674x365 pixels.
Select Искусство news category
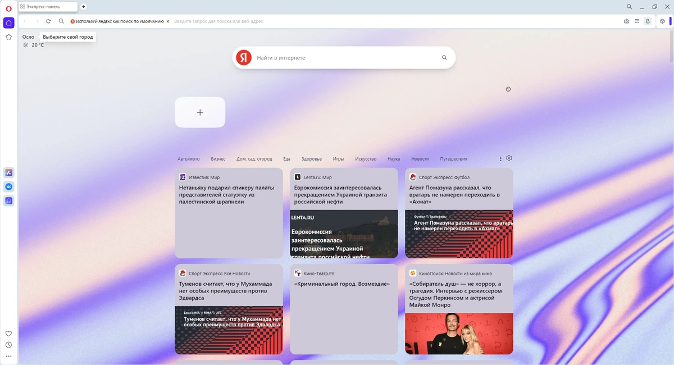tap(366, 159)
